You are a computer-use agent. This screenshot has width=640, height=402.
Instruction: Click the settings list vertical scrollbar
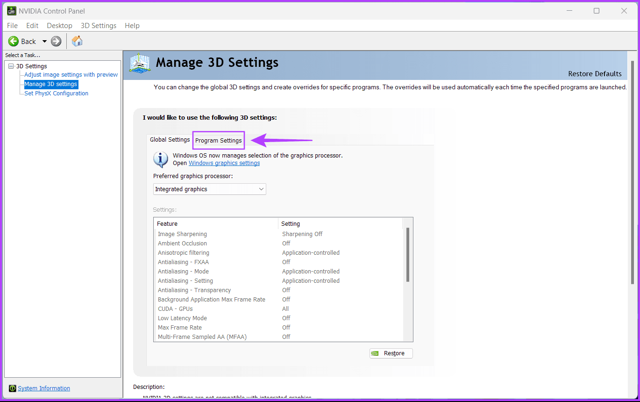pos(408,255)
